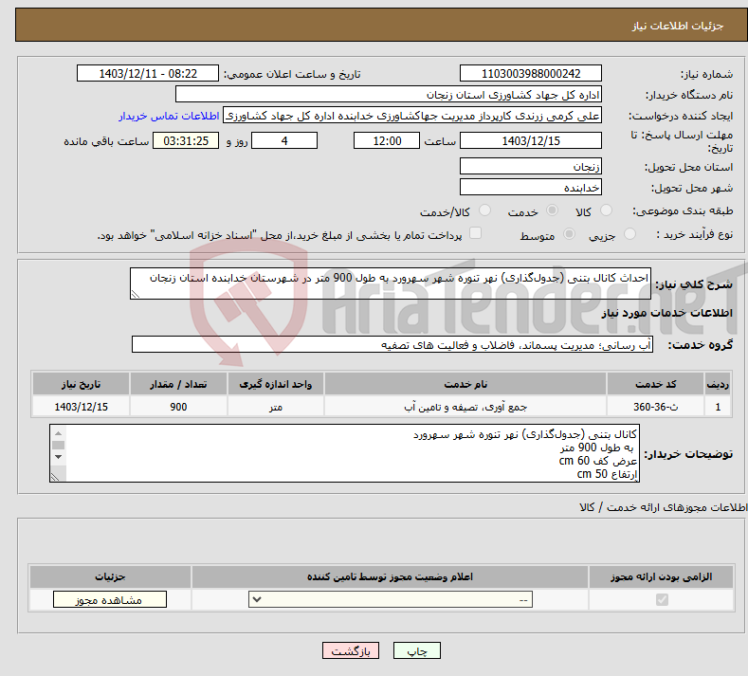This screenshot has width=748, height=676.
Task: Click the announcement date 1403/12/11 field
Action: tap(147, 73)
